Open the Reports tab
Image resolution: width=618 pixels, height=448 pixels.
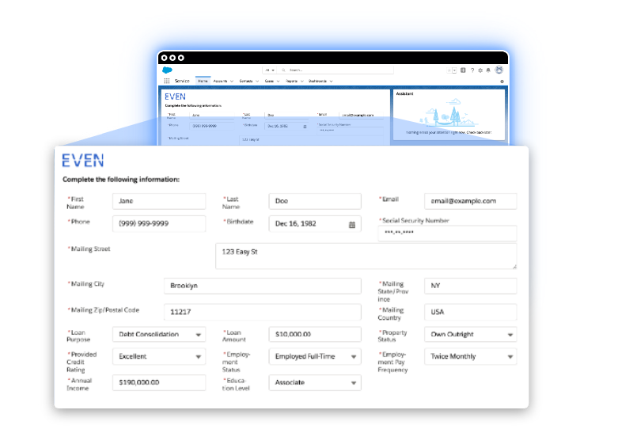click(291, 81)
